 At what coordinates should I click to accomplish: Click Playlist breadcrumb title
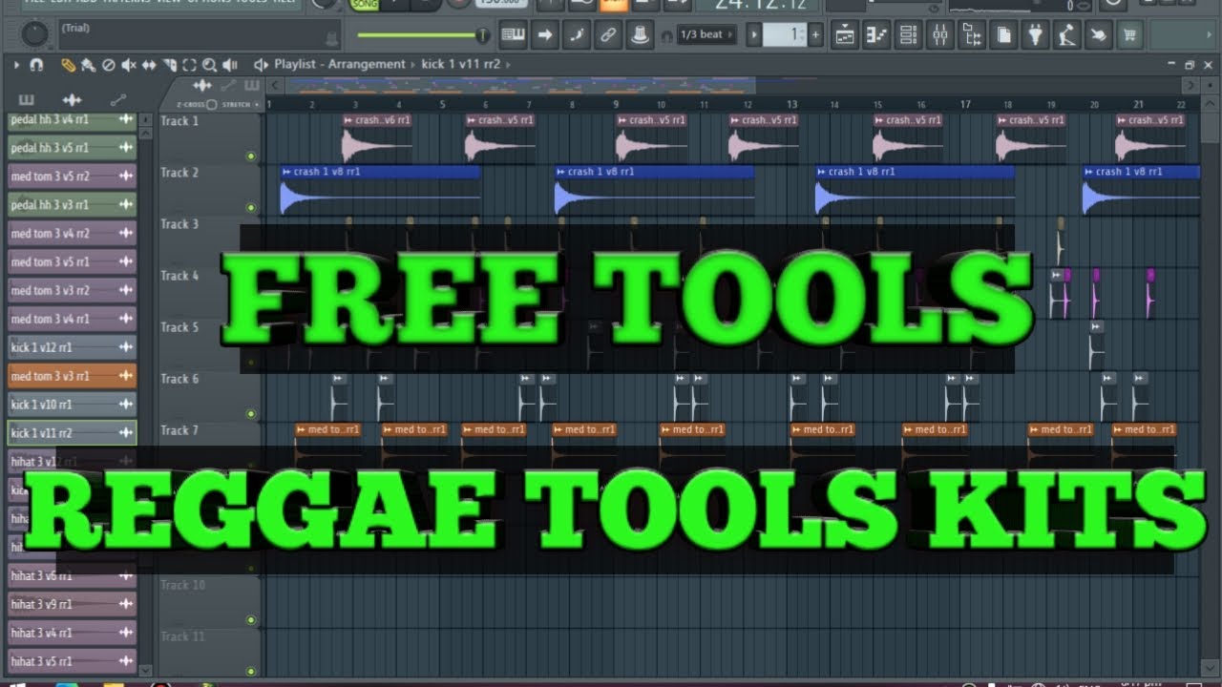coord(296,64)
